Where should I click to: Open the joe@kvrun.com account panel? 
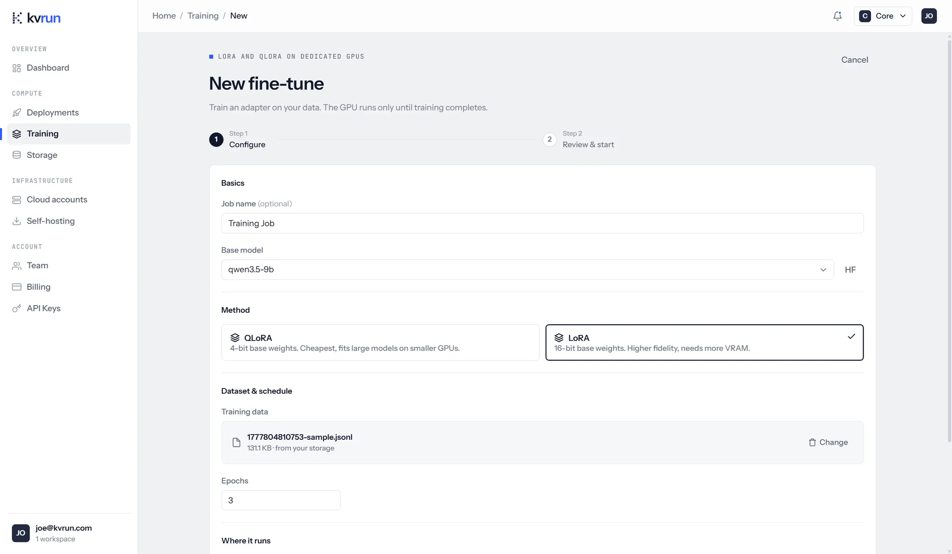69,533
